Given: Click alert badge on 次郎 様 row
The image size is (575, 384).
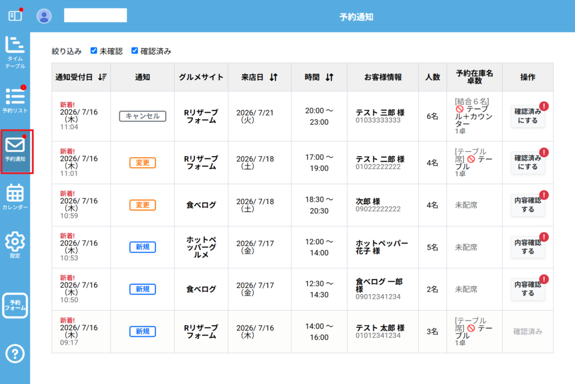Looking at the screenshot, I should pyautogui.click(x=544, y=195).
